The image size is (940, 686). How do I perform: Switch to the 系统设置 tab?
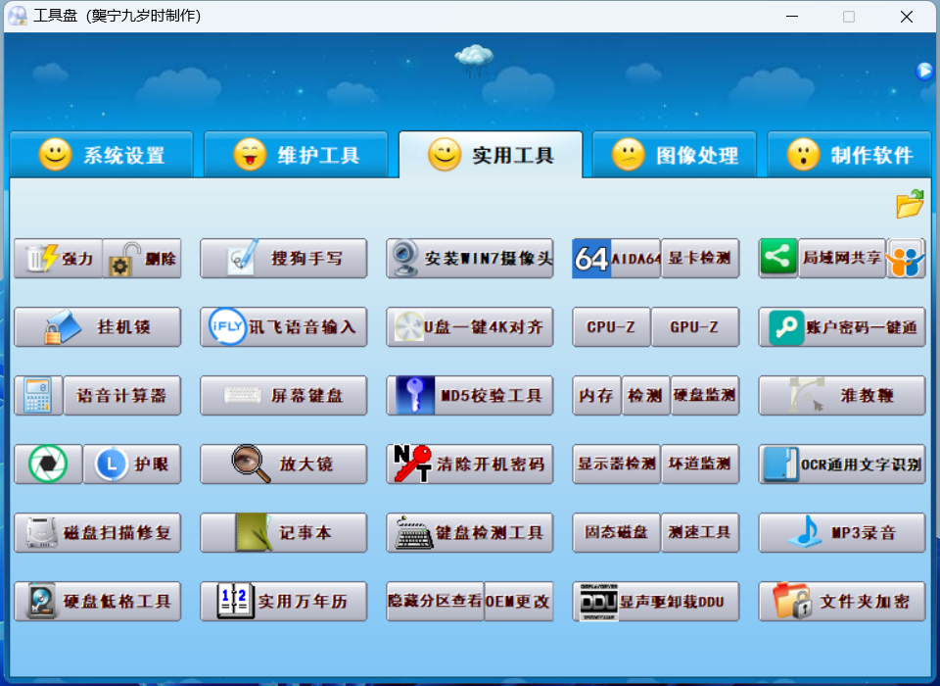tap(102, 155)
